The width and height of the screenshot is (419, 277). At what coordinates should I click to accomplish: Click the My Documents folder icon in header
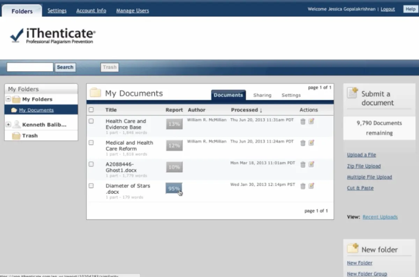(x=95, y=93)
